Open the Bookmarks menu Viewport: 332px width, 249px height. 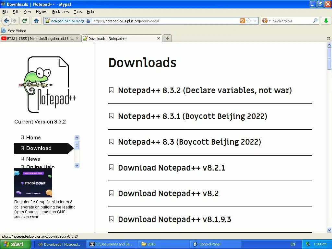pyautogui.click(x=60, y=12)
